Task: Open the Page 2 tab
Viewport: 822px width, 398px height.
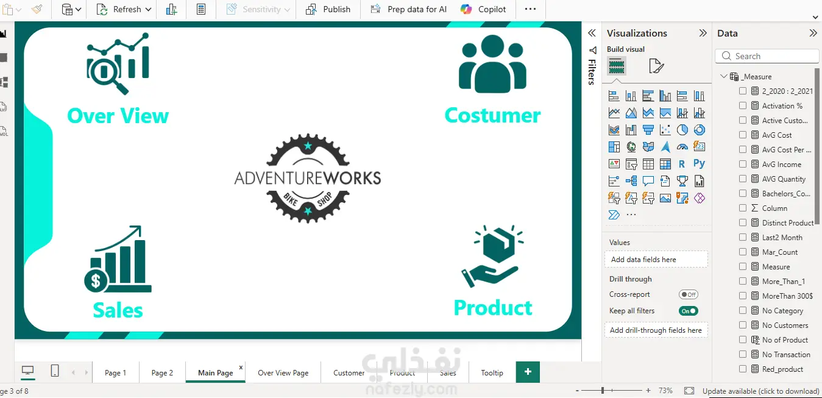Action: (x=162, y=372)
